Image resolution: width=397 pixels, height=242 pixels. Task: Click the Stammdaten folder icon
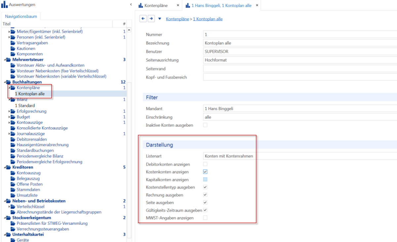tap(13, 190)
